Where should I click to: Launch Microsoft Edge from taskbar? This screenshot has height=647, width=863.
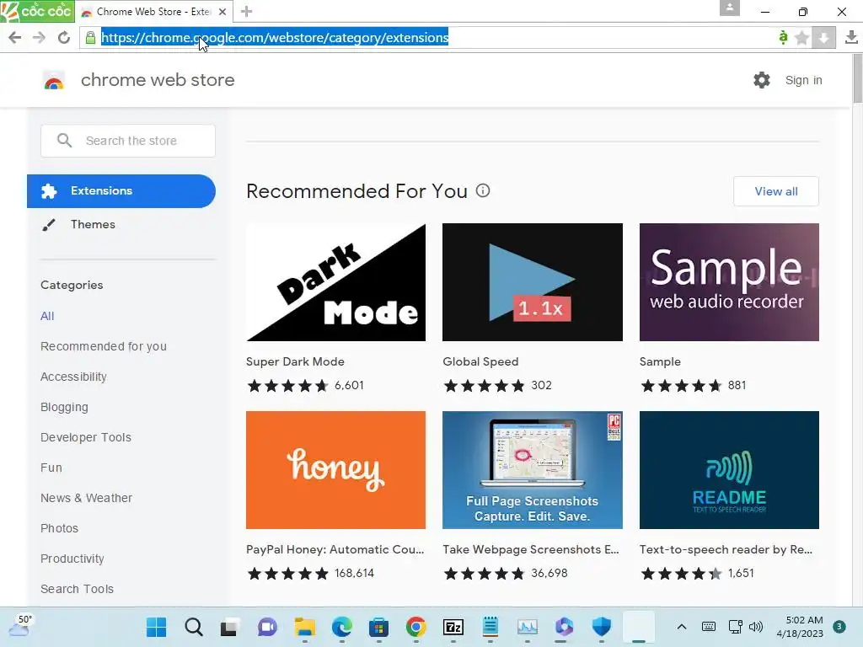(342, 627)
